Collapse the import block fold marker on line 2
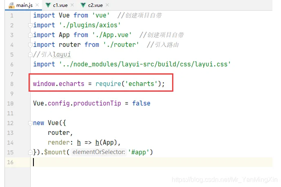 [x=30, y=25]
